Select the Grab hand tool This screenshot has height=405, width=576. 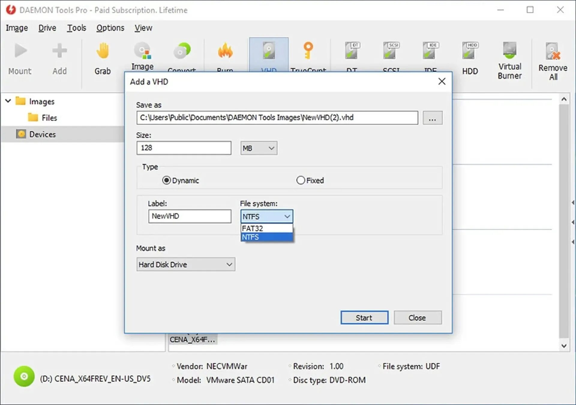(x=103, y=50)
